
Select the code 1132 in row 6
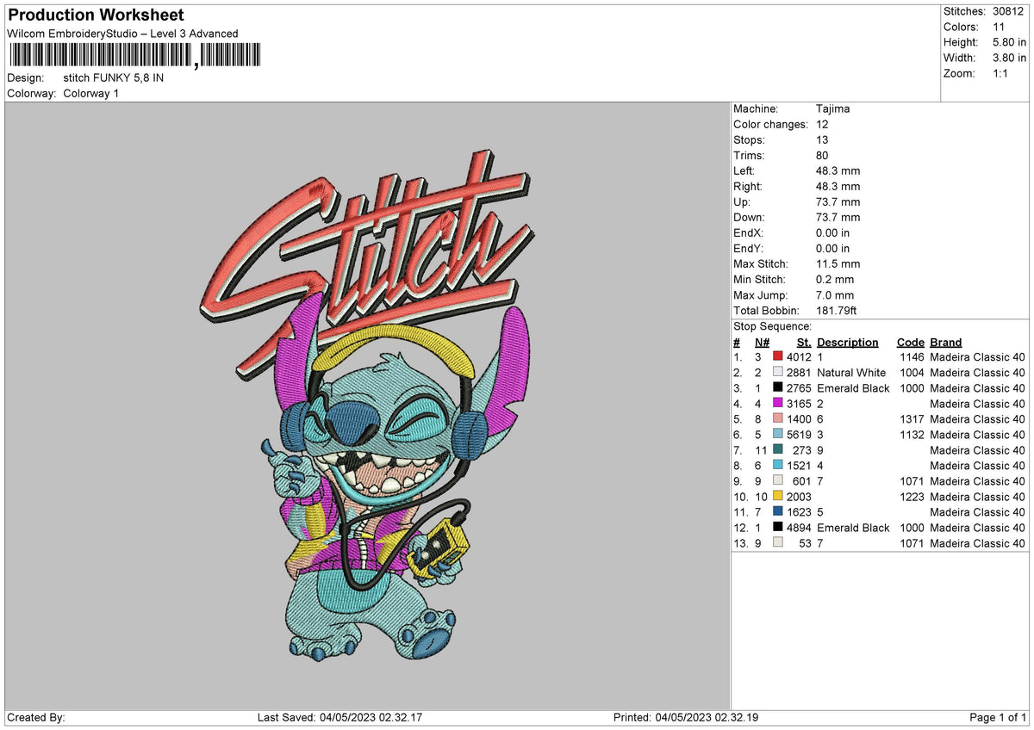pos(912,435)
